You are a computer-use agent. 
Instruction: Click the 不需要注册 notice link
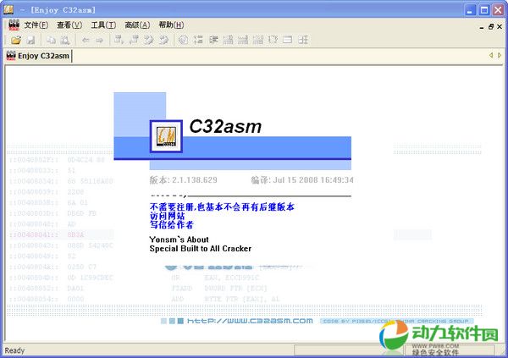(222, 207)
